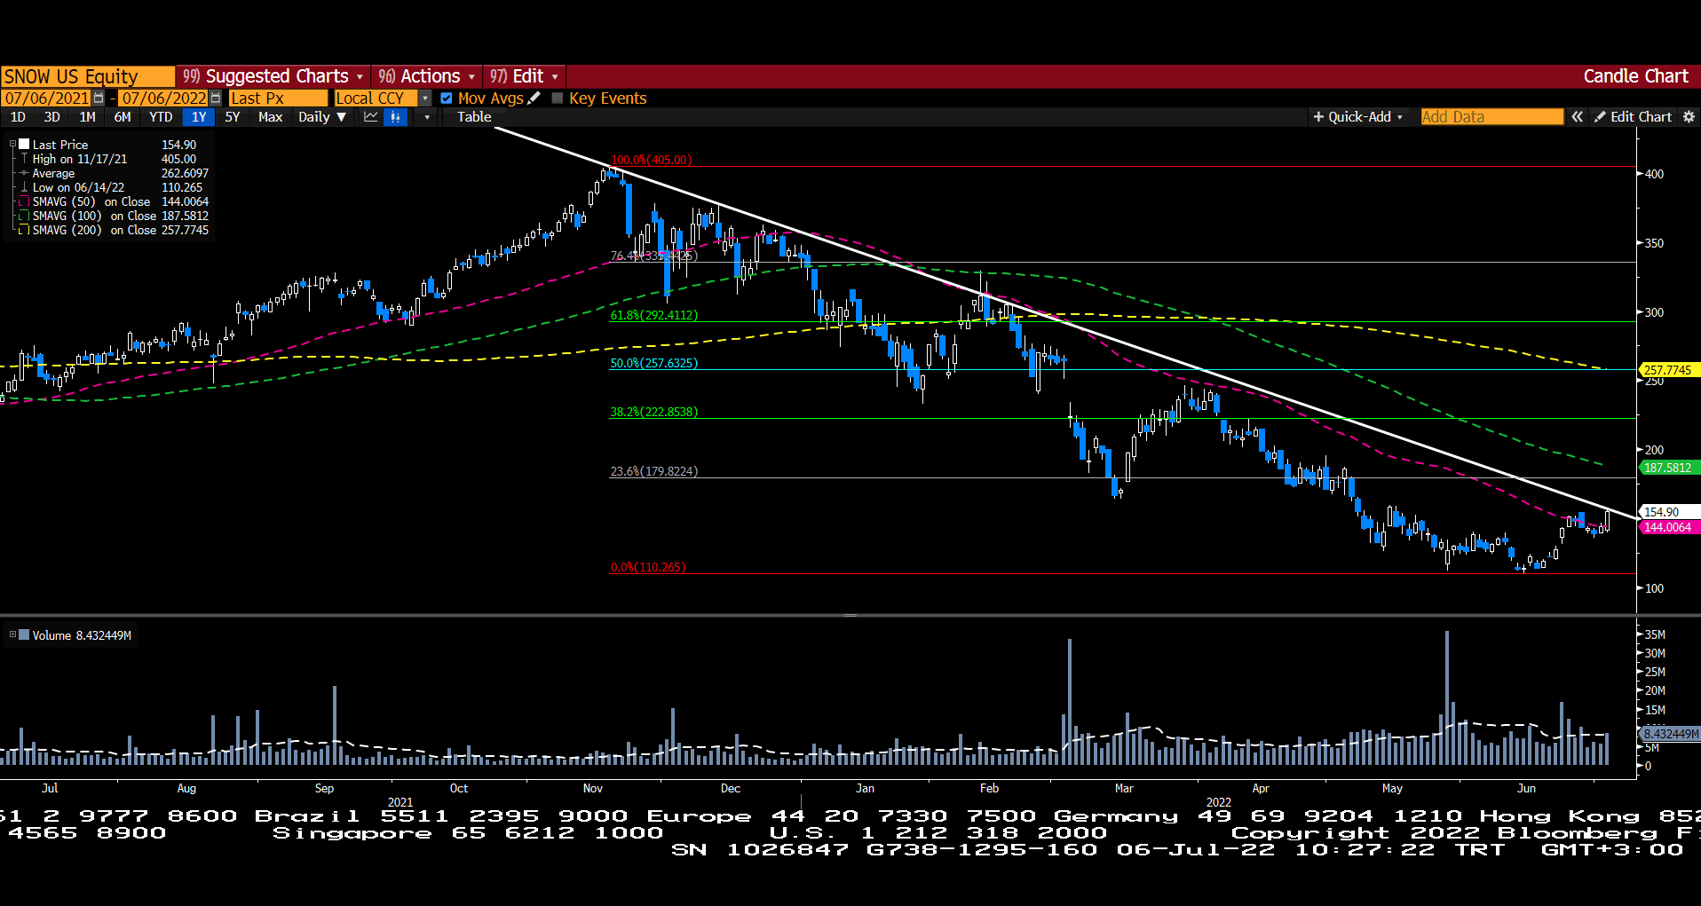Open chart settings gear icon
Screen dimensions: 1701x906
1689,117
